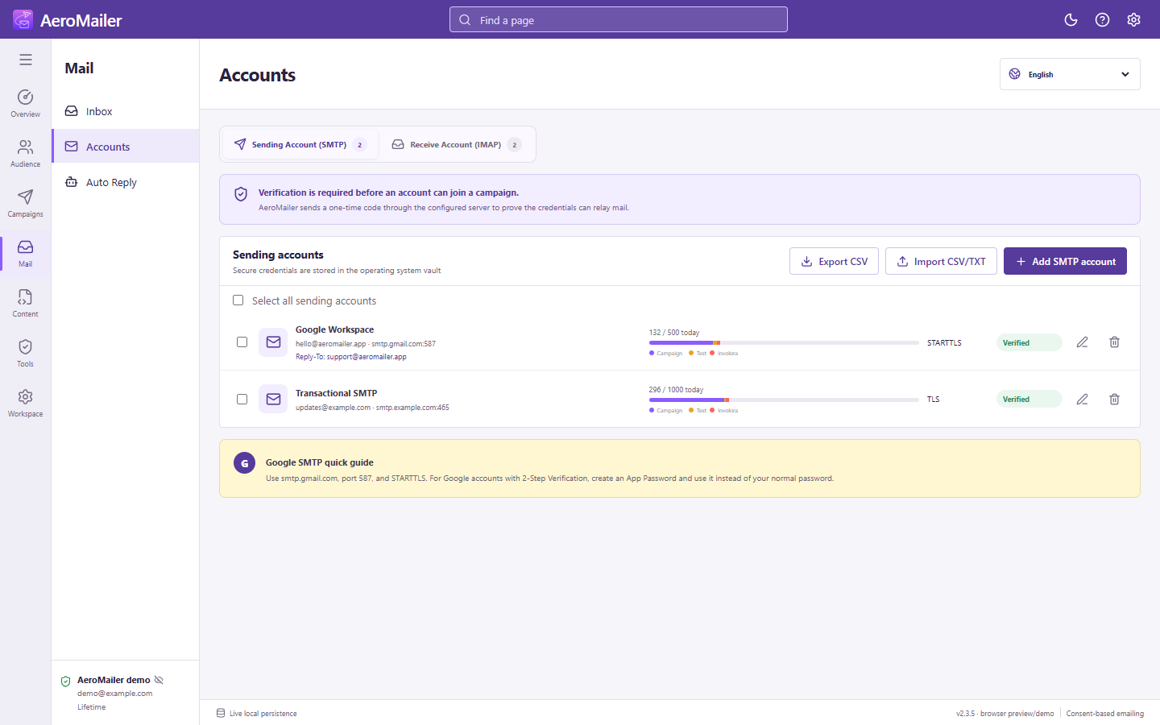Collapse sidebar with hamburger menu icon
This screenshot has width=1160, height=725.
(26, 60)
